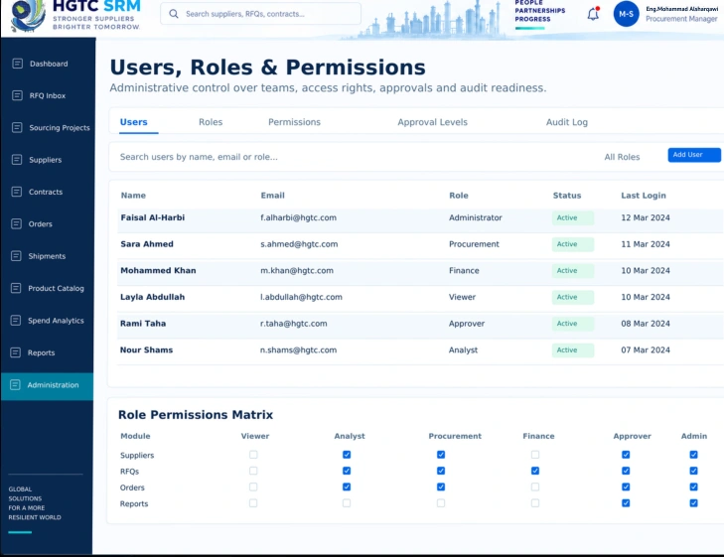Click the Orders sidebar icon
The image size is (724, 557).
pos(16,223)
